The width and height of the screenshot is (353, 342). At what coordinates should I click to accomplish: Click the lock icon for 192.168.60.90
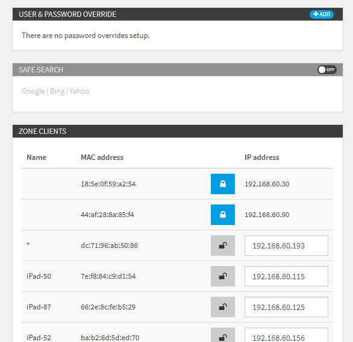click(x=223, y=215)
